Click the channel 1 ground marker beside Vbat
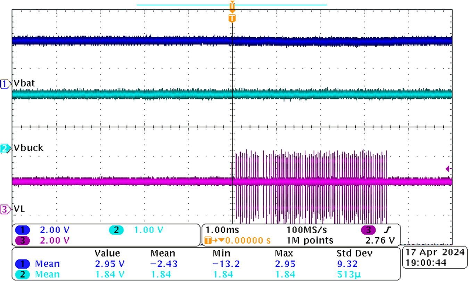The width and height of the screenshot is (469, 281). [x=5, y=84]
